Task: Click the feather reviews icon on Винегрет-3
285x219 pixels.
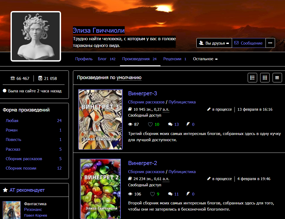Action: (188, 124)
